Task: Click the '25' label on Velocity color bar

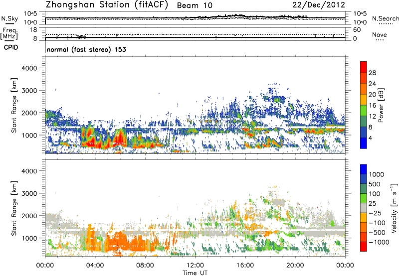Action: pos(372,204)
